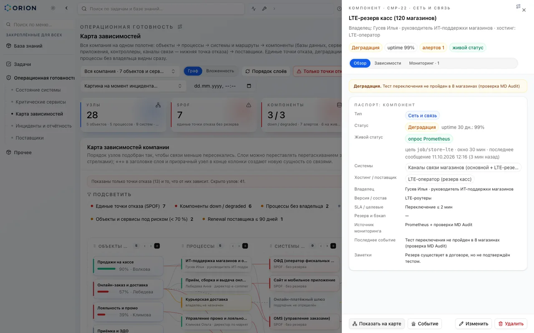Open the Зависимости tab
Image resolution: width=534 pixels, height=333 pixels.
pos(388,63)
